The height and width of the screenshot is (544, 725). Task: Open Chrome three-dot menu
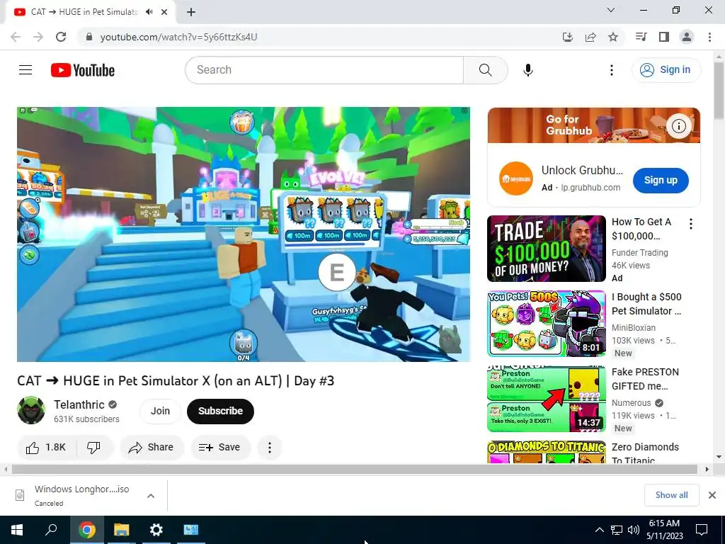point(709,37)
